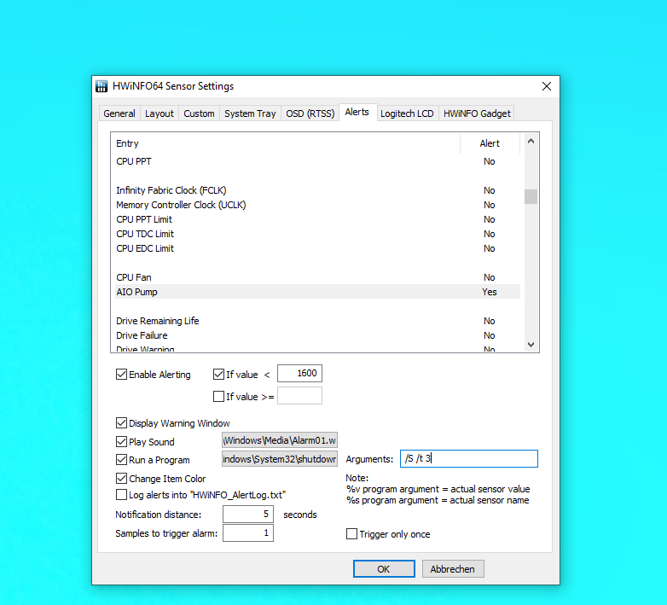The height and width of the screenshot is (605, 667).
Task: Switch to the HWiNFO Gadget tab
Action: click(477, 113)
